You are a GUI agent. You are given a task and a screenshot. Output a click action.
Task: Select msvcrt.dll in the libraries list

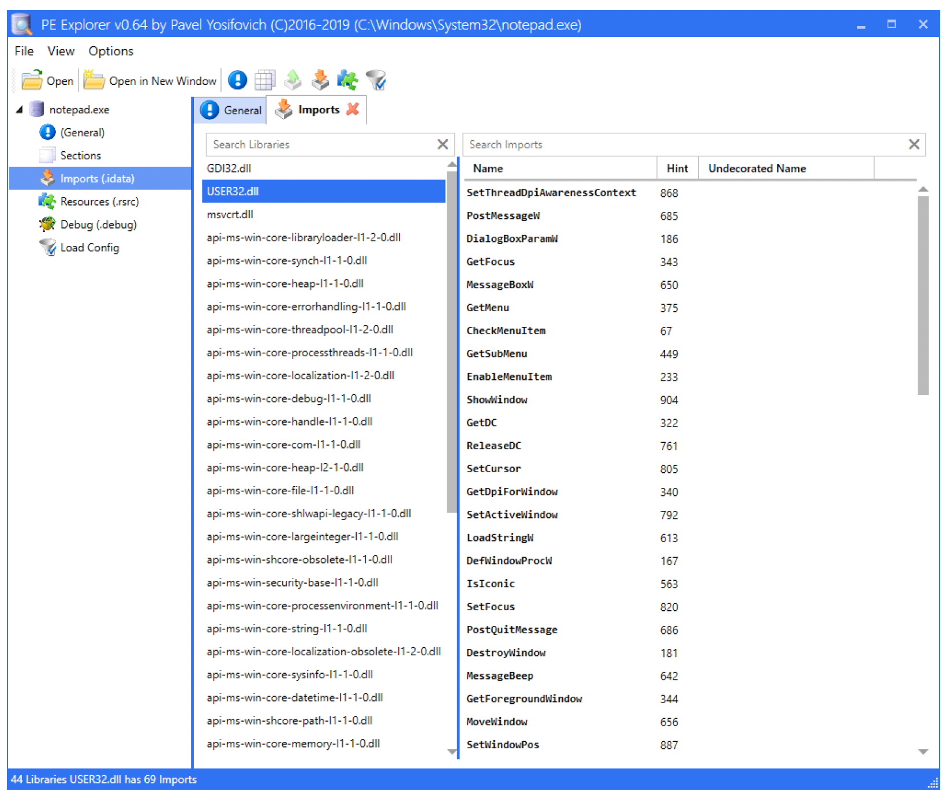point(324,214)
